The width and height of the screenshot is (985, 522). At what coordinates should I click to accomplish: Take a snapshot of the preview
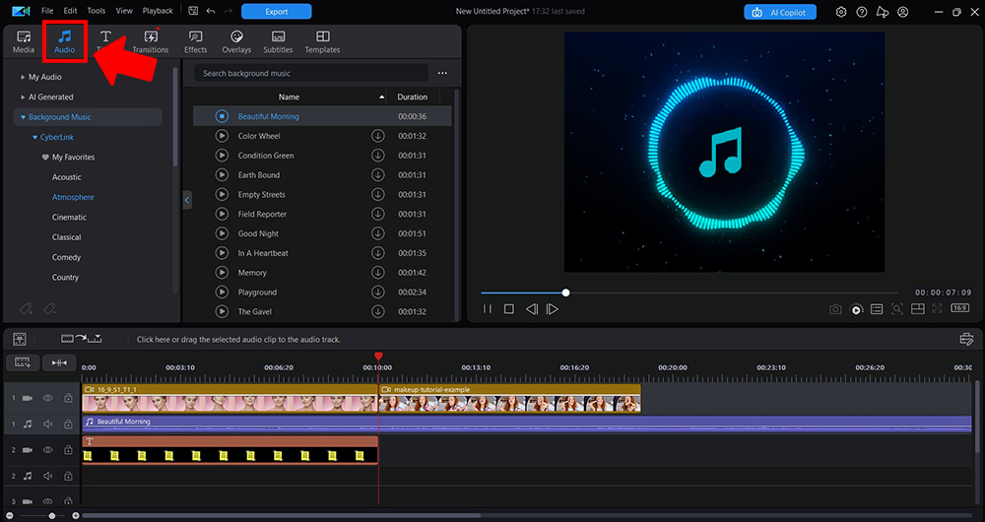pyautogui.click(x=835, y=309)
